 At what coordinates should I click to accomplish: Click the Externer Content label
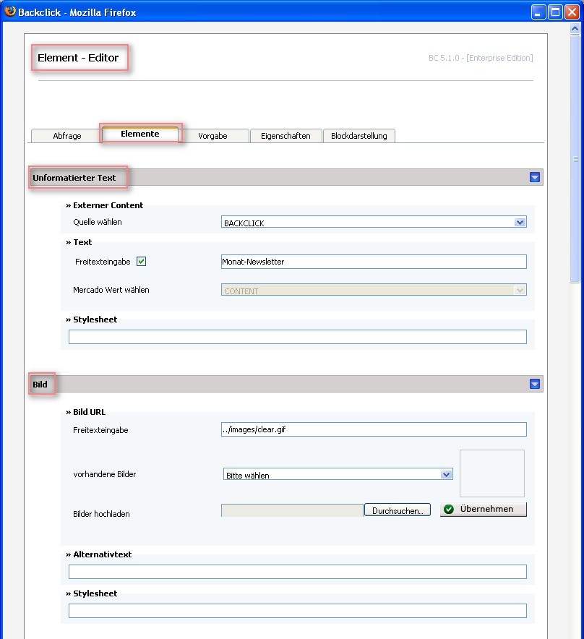tap(108, 205)
